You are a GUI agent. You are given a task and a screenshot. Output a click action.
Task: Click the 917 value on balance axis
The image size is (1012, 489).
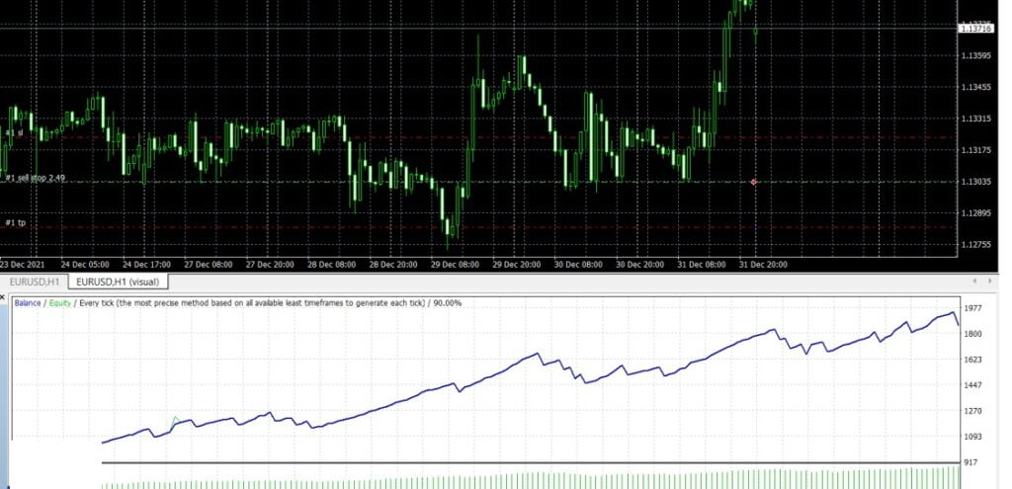coord(973,462)
